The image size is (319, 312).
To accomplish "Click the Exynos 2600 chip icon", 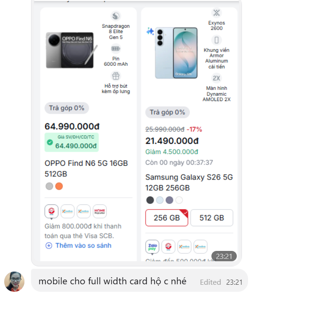I will tap(217, 13).
